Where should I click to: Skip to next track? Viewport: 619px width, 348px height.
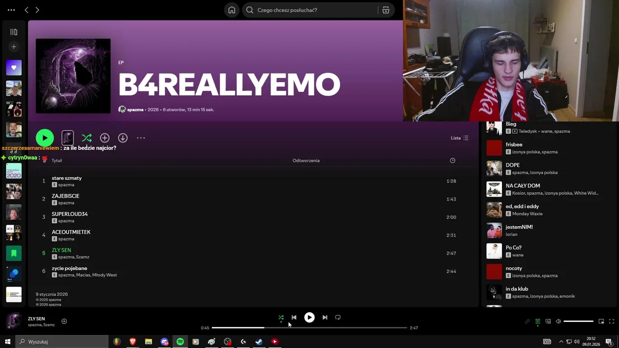tap(325, 318)
